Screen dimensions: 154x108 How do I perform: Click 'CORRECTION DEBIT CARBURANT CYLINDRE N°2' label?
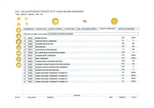point(51,76)
